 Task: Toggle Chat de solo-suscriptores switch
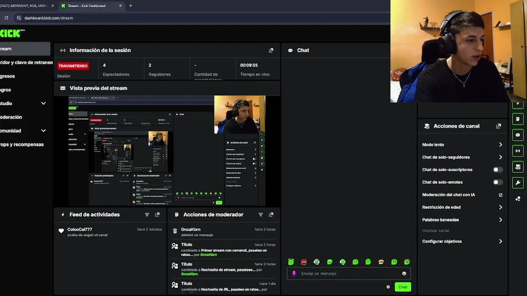tap(498, 170)
